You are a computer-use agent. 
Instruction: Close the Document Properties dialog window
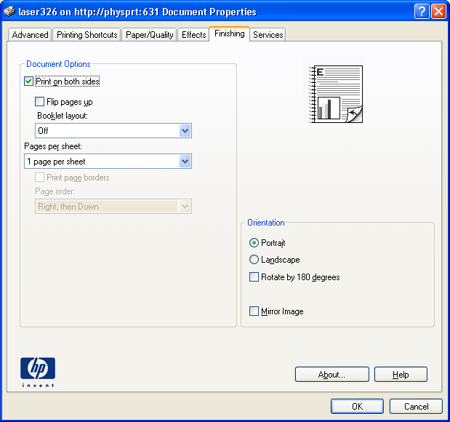coord(438,12)
